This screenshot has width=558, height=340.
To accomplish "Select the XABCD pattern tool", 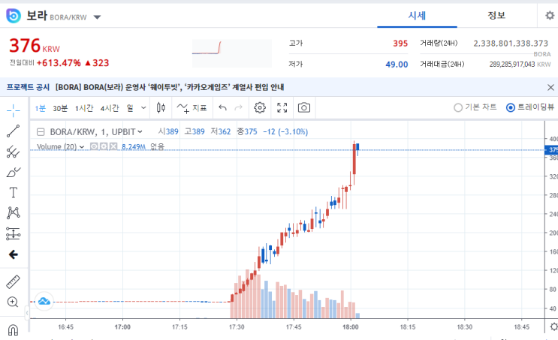I will tap(14, 213).
